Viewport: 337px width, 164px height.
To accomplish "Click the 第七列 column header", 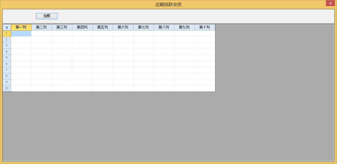I will pos(143,27).
